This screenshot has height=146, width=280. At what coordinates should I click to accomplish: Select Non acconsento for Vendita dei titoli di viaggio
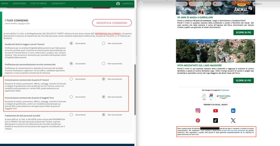[x=104, y=43]
